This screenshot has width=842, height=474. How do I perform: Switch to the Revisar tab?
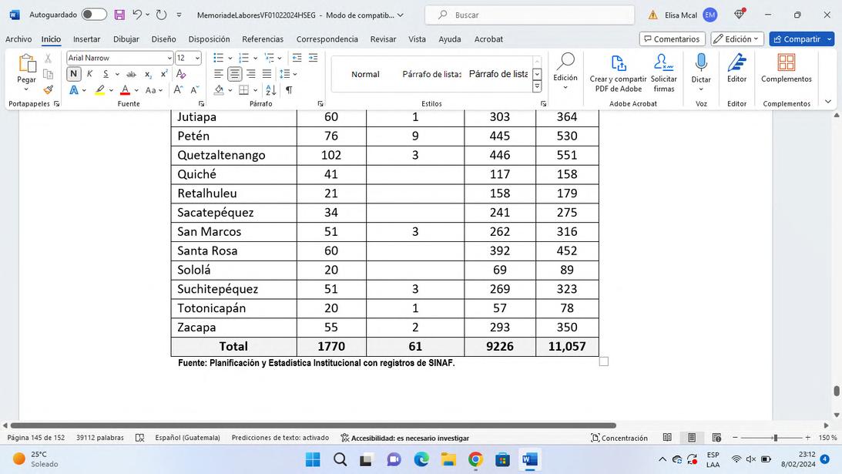click(383, 39)
